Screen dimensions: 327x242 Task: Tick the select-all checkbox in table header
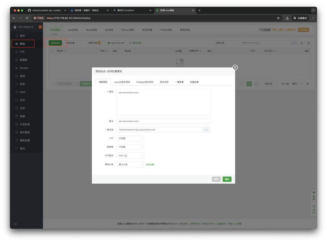point(52,51)
